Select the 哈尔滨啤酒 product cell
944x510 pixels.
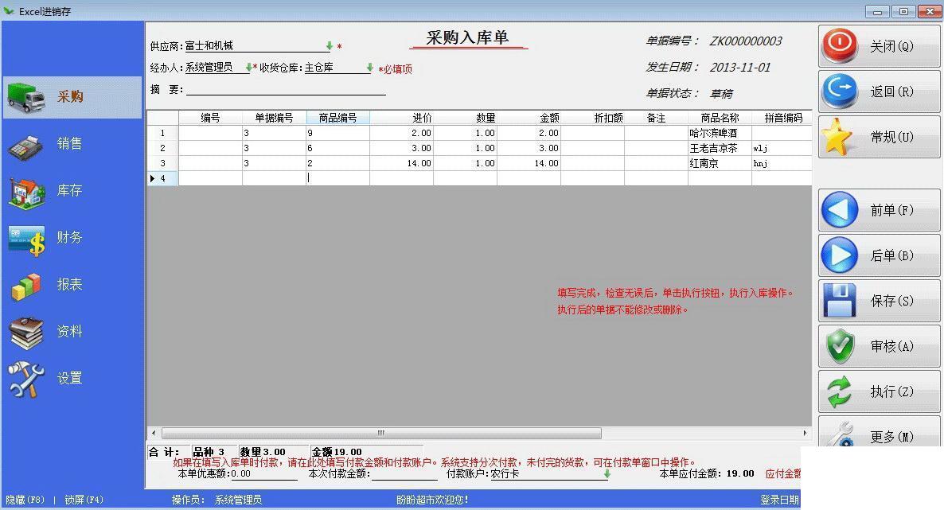tap(720, 133)
